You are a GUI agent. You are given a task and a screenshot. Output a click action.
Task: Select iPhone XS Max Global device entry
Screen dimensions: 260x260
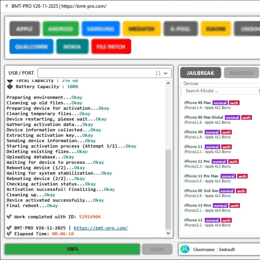218,120
